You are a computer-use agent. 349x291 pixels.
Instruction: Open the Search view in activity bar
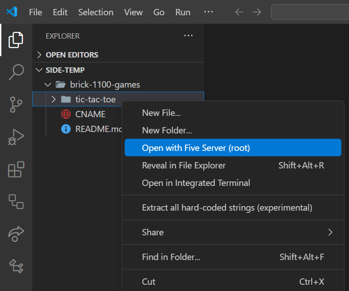[x=16, y=72]
